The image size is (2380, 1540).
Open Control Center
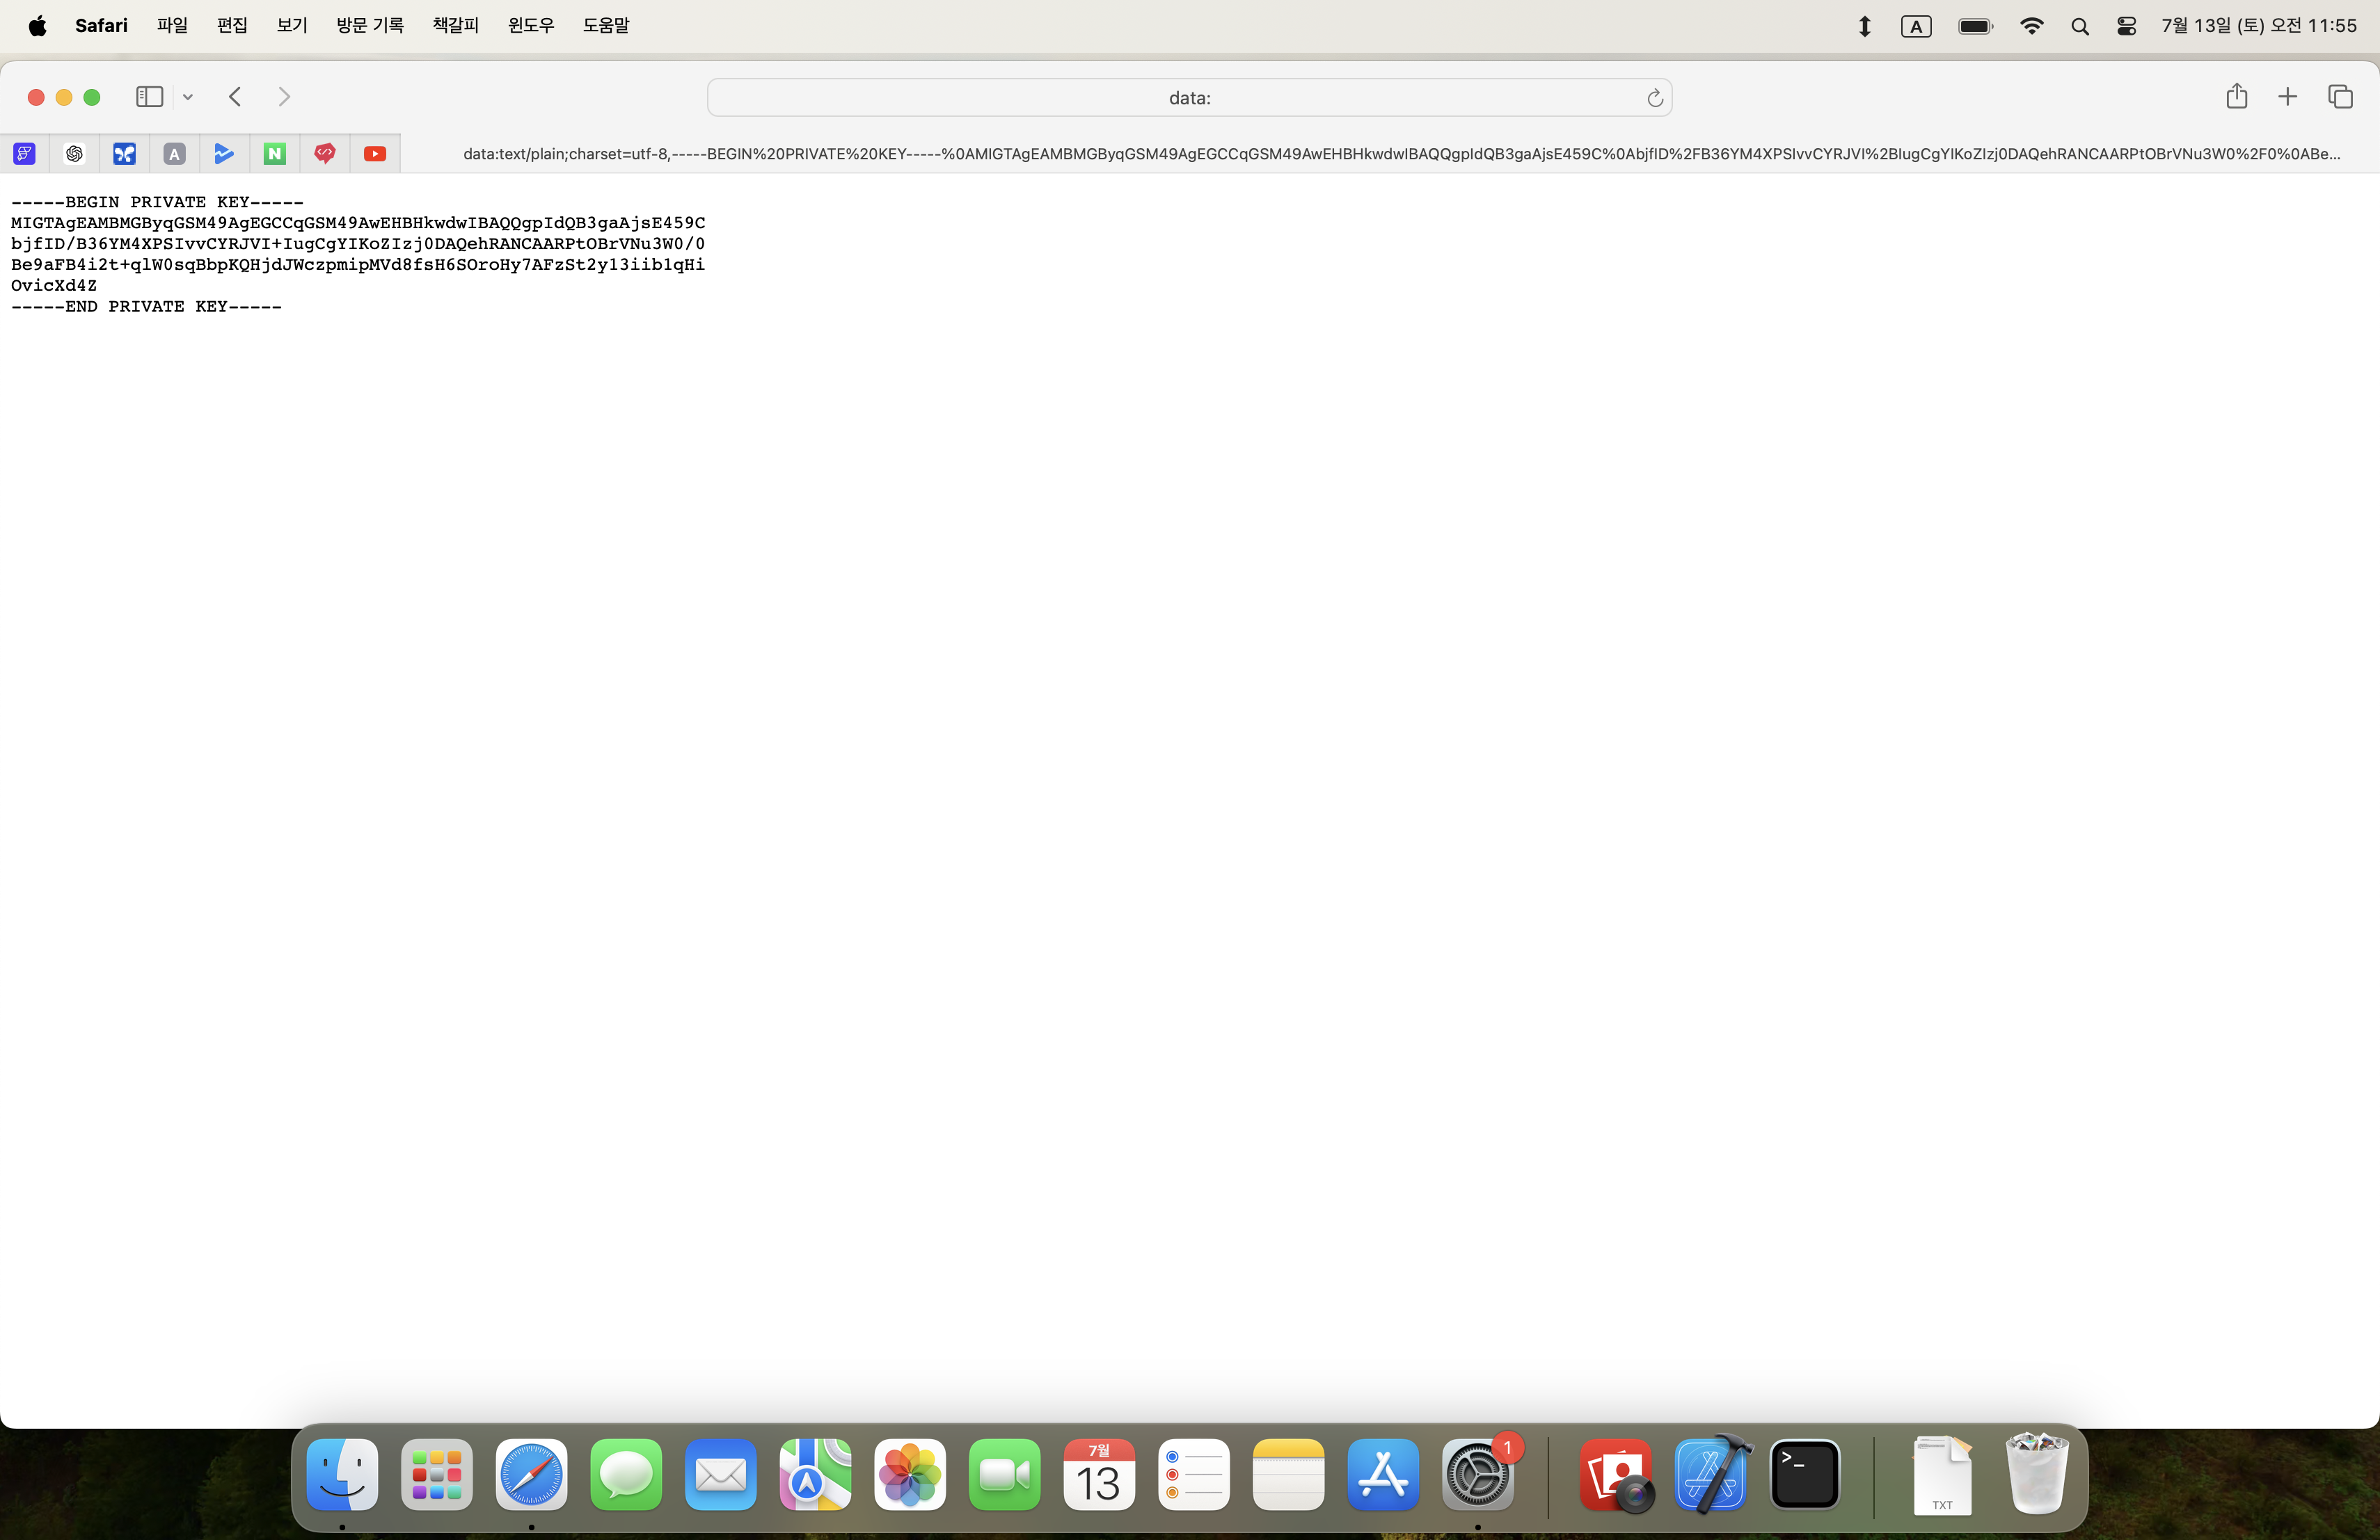pos(2126,26)
